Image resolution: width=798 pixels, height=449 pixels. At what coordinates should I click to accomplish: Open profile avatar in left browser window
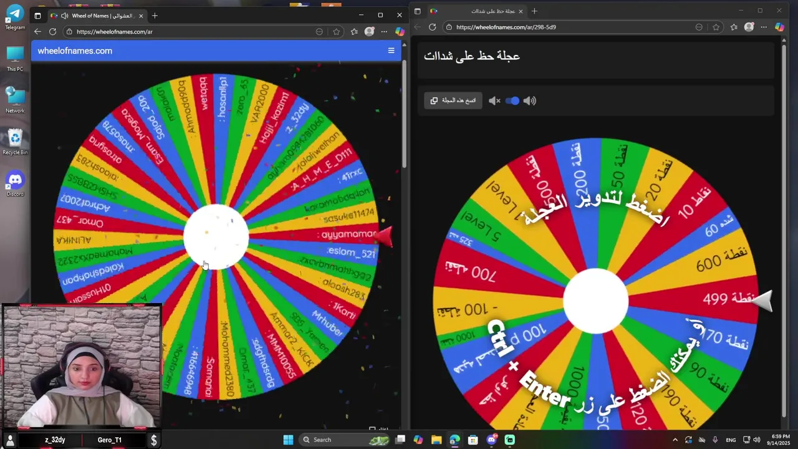pos(370,31)
